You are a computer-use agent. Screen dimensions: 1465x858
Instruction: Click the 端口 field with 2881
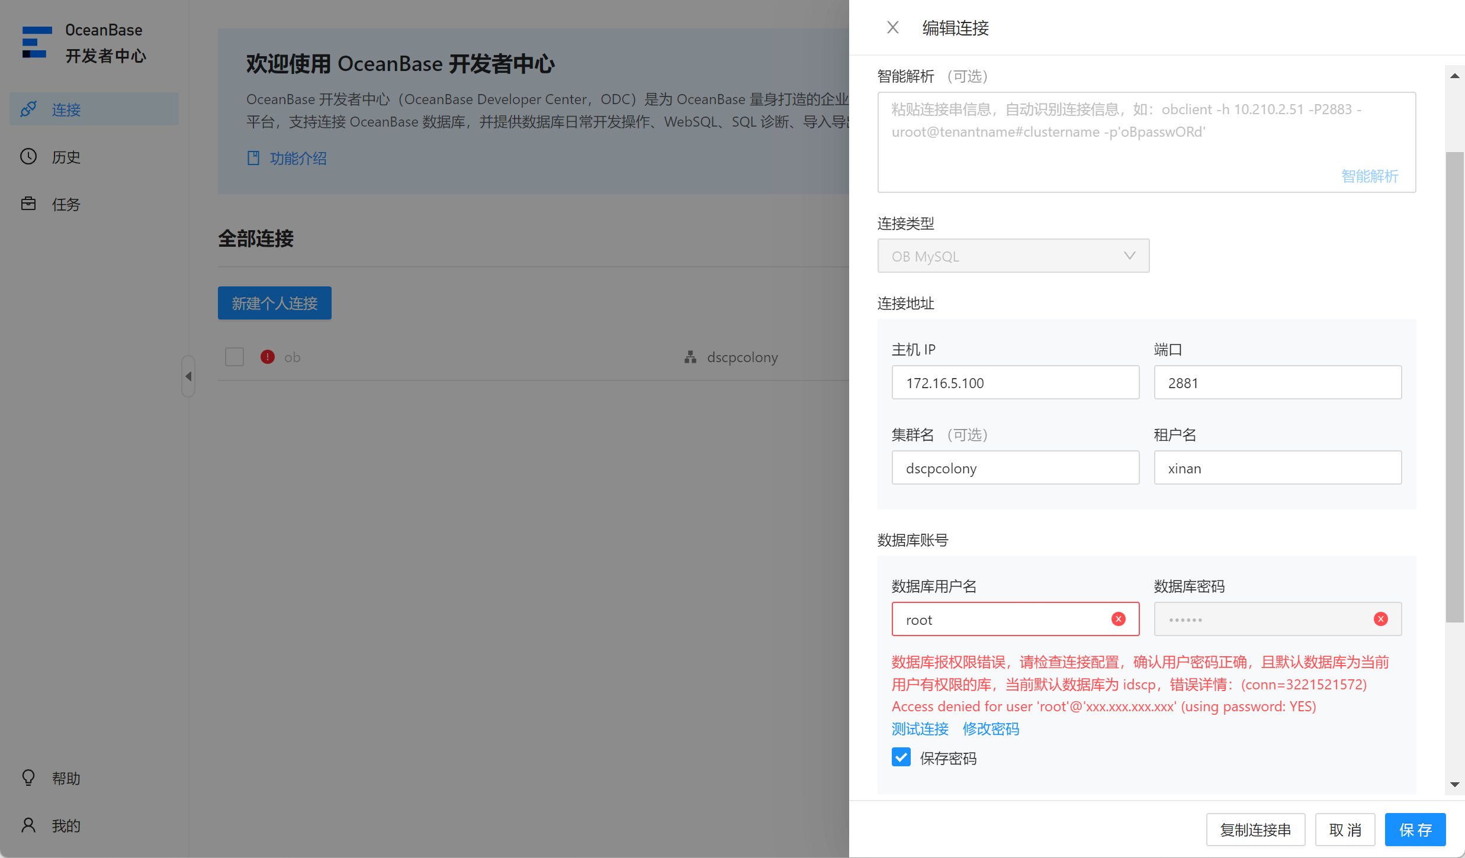(x=1278, y=382)
